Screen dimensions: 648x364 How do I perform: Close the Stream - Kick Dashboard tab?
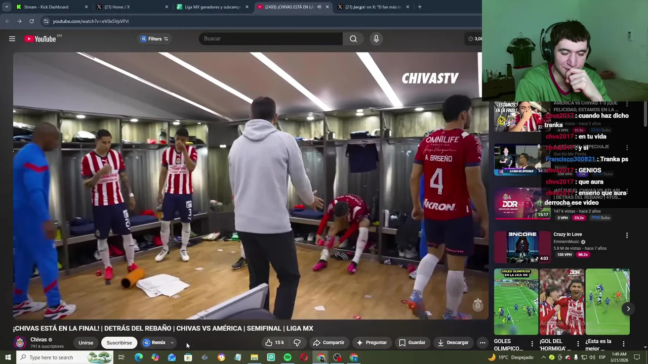86,7
